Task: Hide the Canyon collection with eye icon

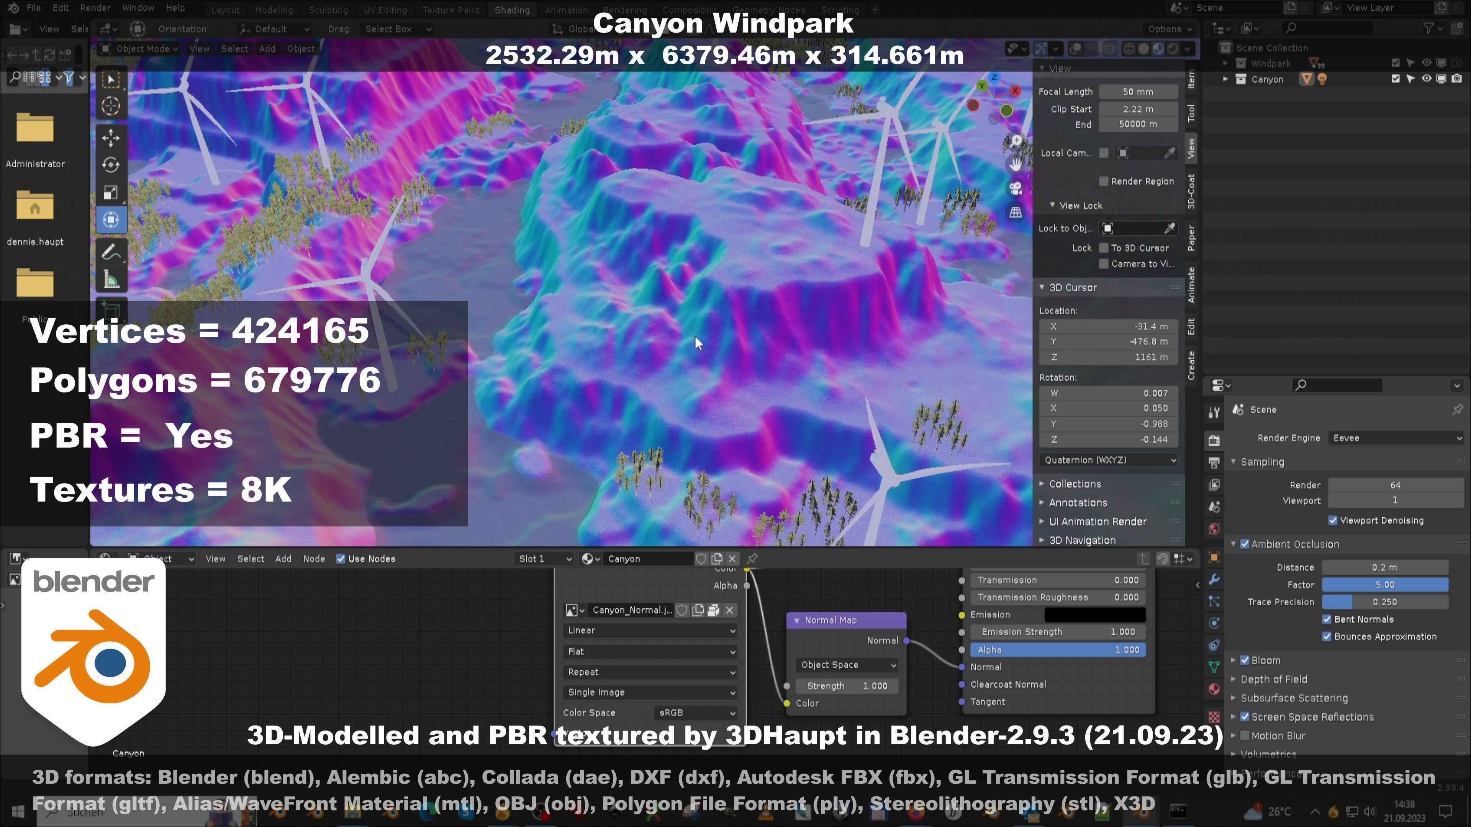Action: pyautogui.click(x=1426, y=79)
